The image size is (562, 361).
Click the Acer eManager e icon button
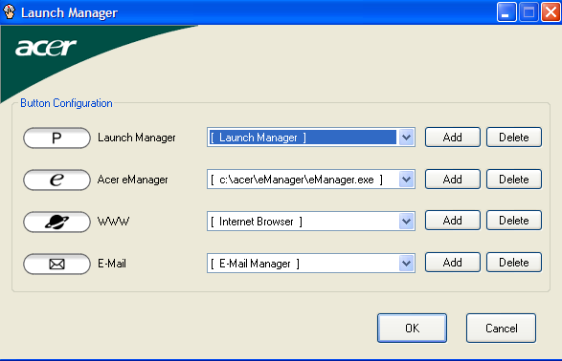(x=56, y=180)
